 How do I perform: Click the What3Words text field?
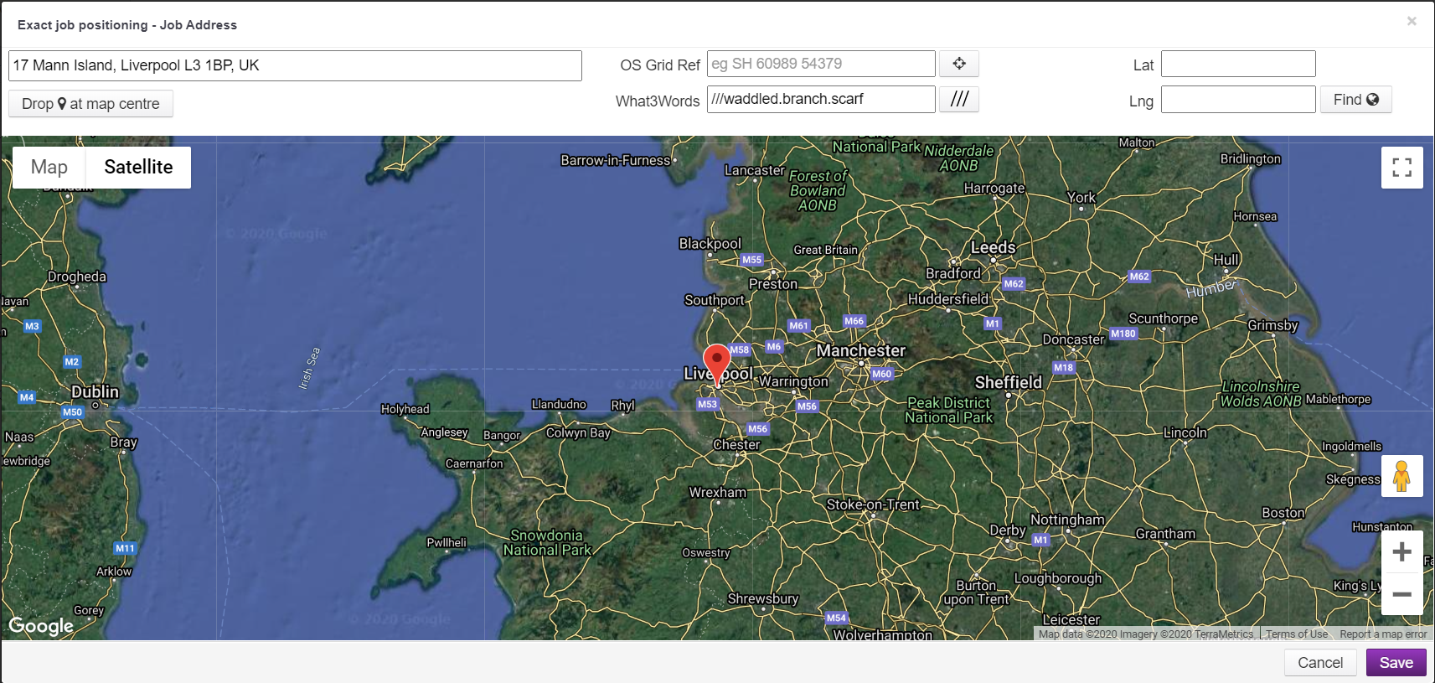[820, 99]
